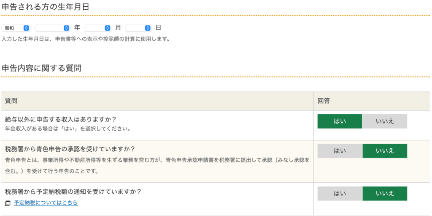The height and width of the screenshot is (216, 432).
Task: Pick はい for 予定納税額 notice question
Action: coord(340,193)
